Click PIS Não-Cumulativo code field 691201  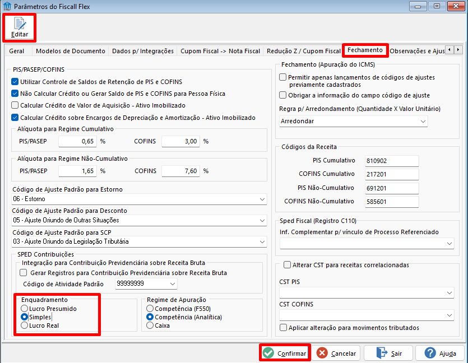click(x=392, y=188)
